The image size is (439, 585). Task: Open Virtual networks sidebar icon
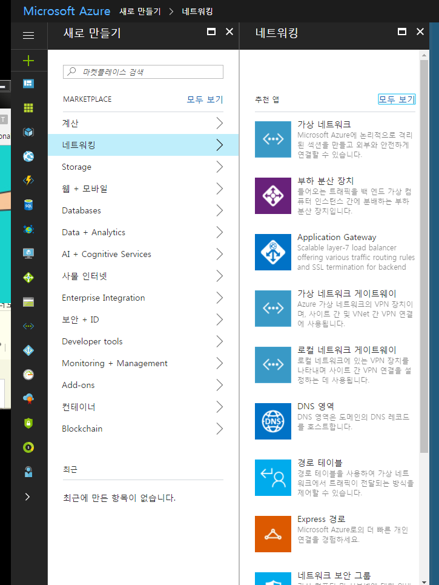(x=28, y=326)
